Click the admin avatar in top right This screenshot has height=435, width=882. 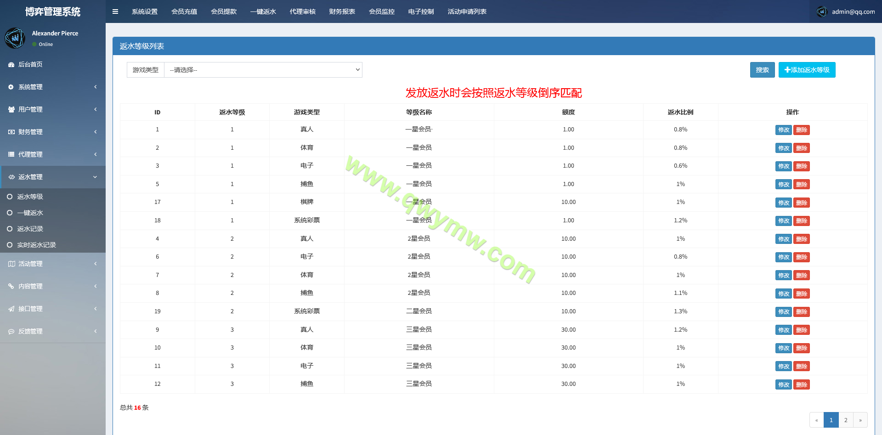(822, 11)
